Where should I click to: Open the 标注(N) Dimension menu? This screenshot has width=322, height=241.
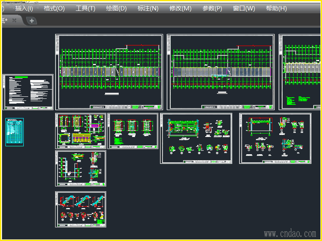click(x=148, y=8)
